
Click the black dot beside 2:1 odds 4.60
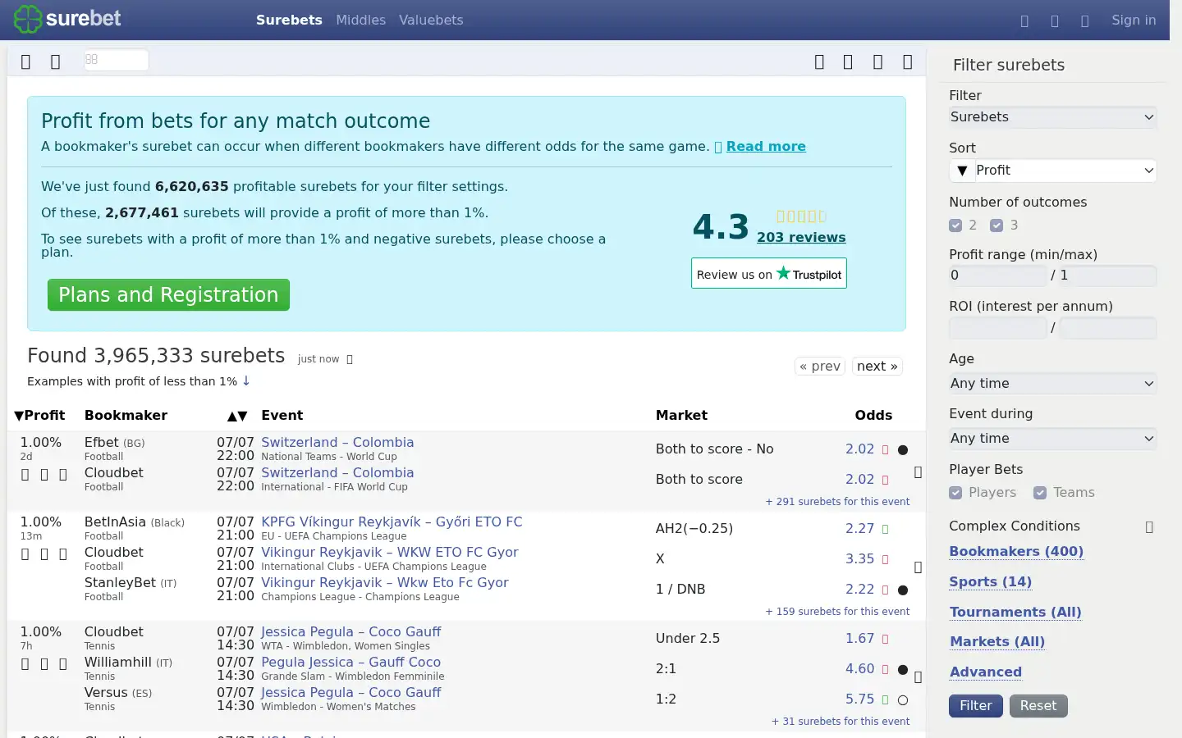903,669
